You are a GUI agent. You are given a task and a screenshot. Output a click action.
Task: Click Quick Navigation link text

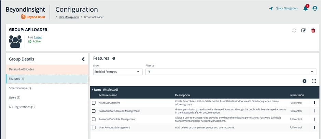(x=287, y=9)
